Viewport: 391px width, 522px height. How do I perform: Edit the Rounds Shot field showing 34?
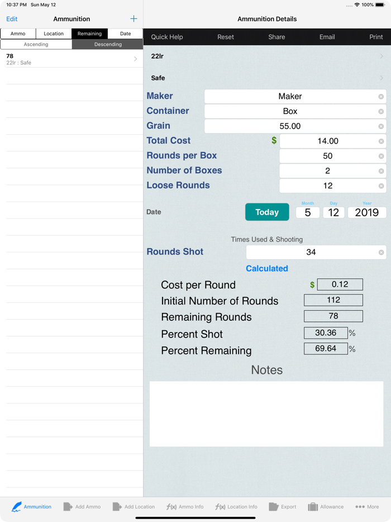pyautogui.click(x=316, y=253)
